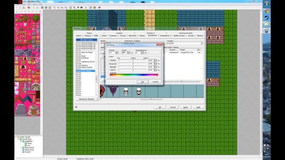Start playtest with the yellow arrow icon
The height and width of the screenshot is (160, 285).
click(86, 8)
